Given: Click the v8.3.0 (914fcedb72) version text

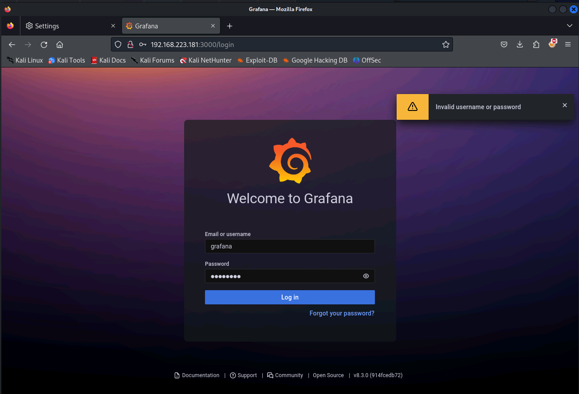Looking at the screenshot, I should click(x=378, y=375).
